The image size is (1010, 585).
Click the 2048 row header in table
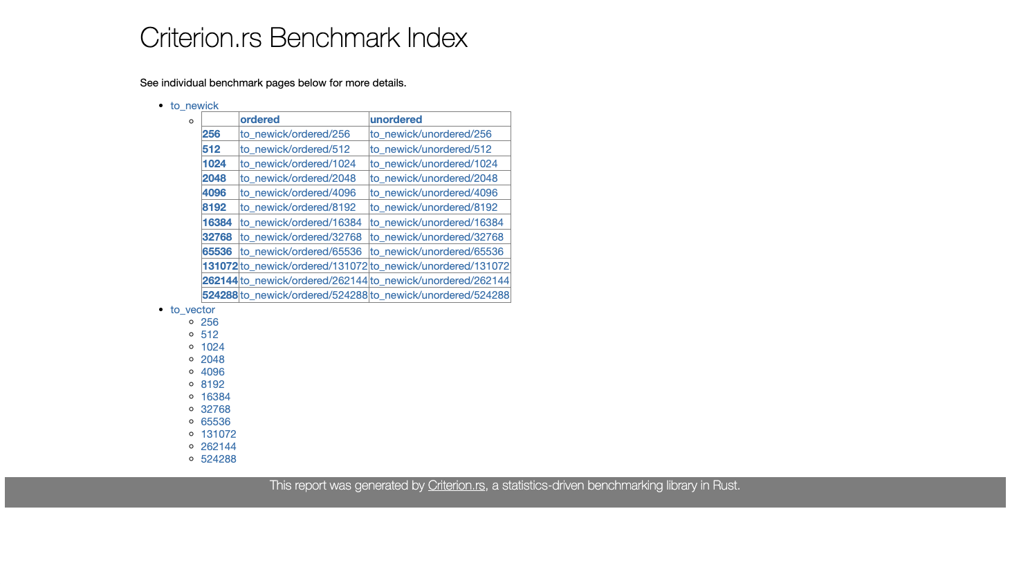214,178
